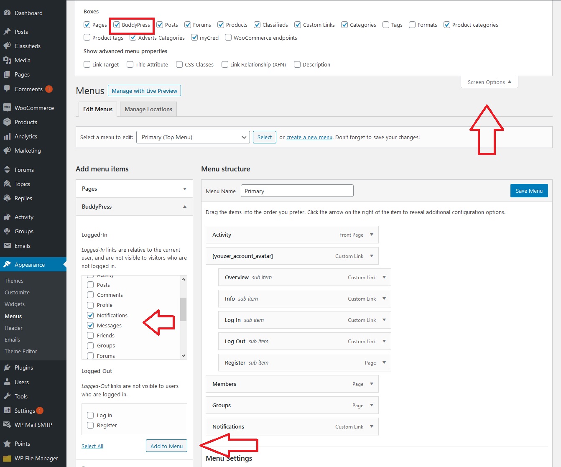
Task: Click the WP Mail SMTP envelope icon
Action: [7, 425]
